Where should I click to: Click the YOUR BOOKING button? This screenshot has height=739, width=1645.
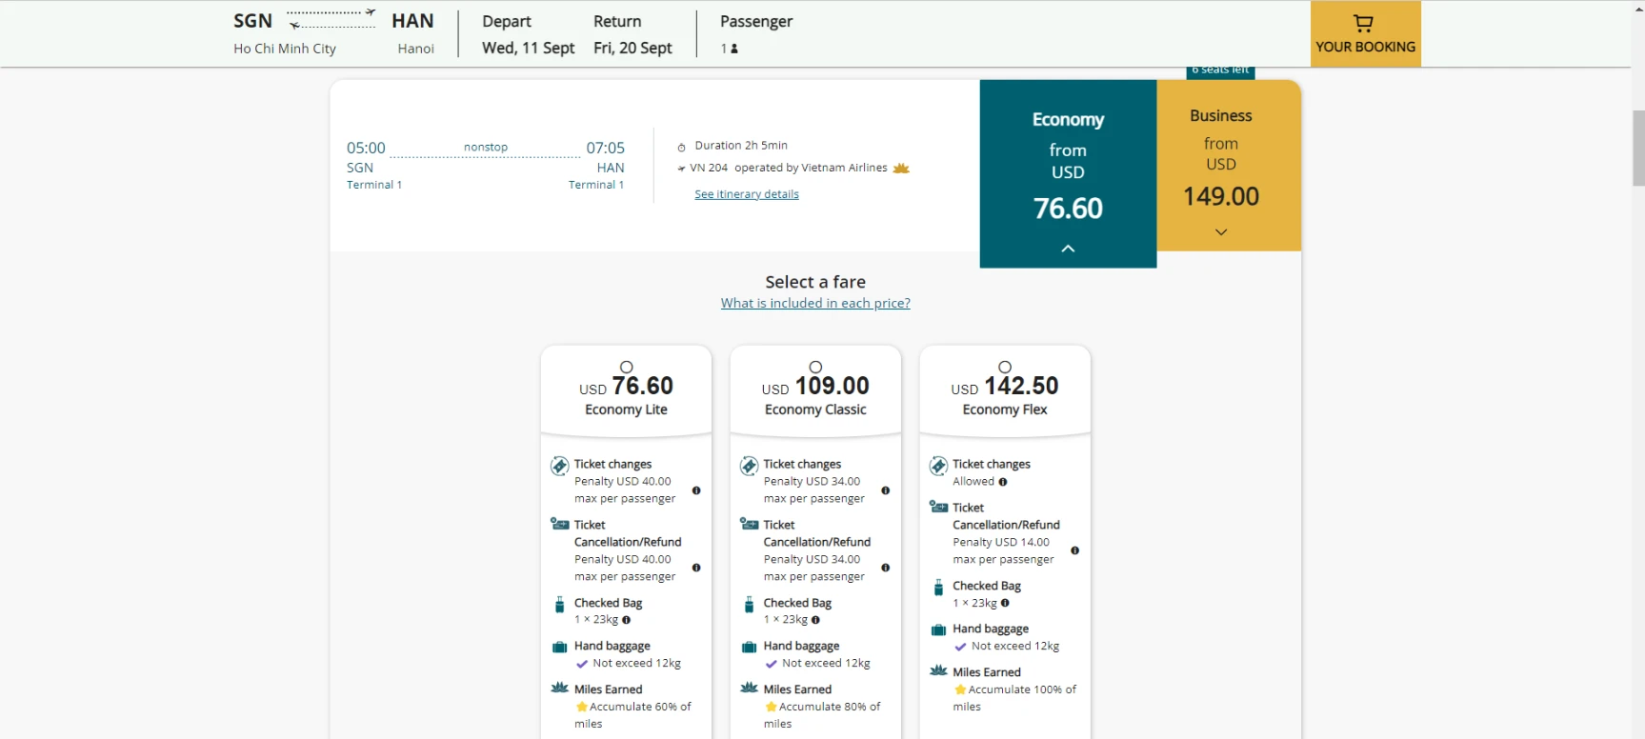[1365, 33]
